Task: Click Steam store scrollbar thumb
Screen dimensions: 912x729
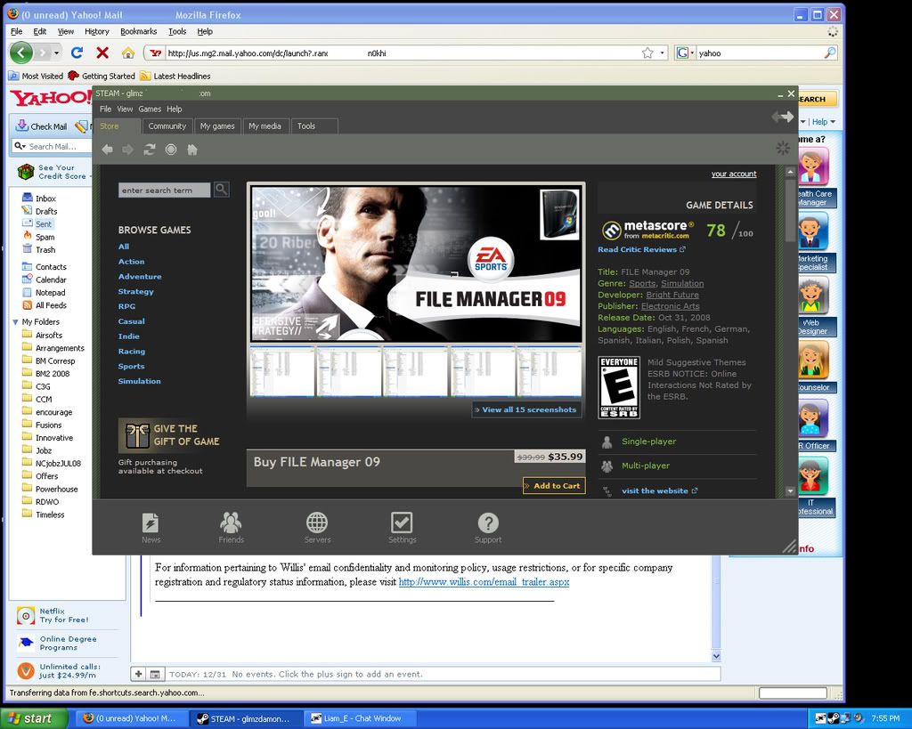Action: (x=790, y=209)
